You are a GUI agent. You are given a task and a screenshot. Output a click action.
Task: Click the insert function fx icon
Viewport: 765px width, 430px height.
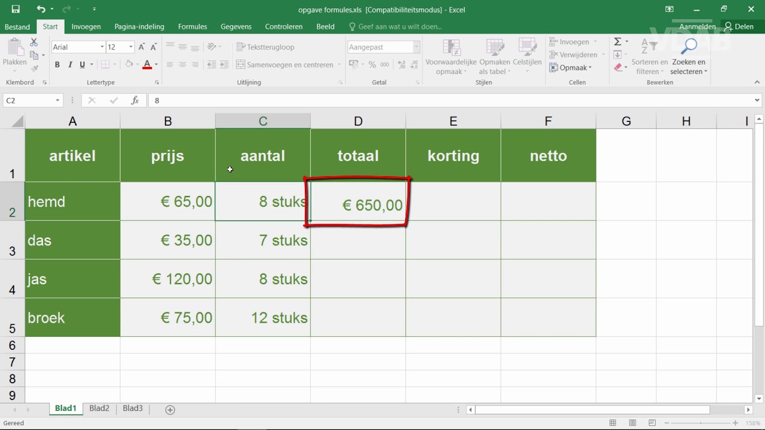[135, 100]
